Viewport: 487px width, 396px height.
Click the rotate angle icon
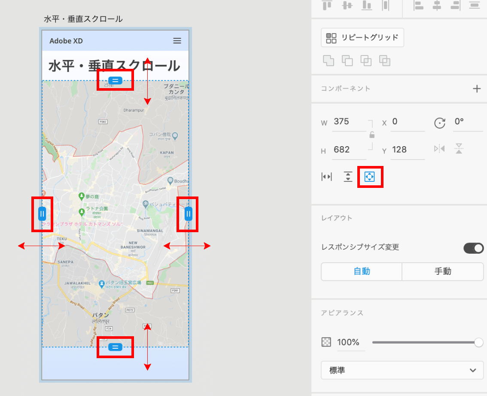point(439,123)
